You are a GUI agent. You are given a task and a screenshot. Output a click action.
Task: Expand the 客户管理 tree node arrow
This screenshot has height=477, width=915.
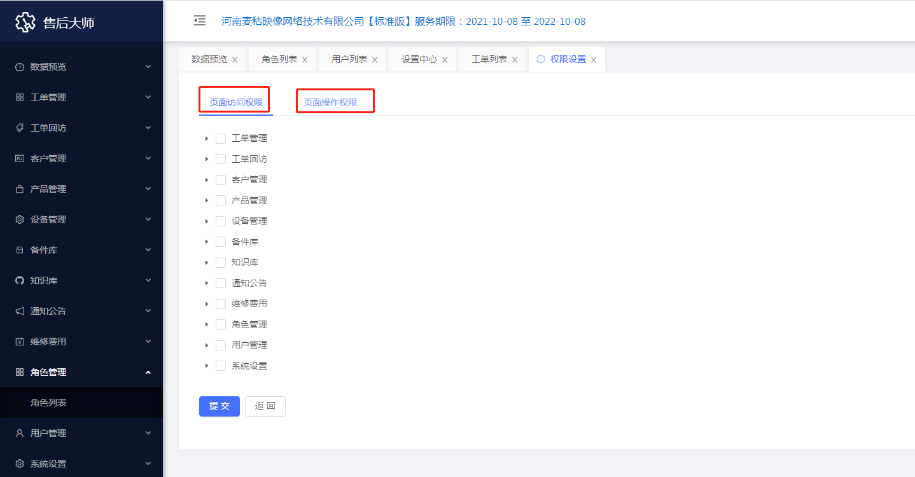click(207, 180)
